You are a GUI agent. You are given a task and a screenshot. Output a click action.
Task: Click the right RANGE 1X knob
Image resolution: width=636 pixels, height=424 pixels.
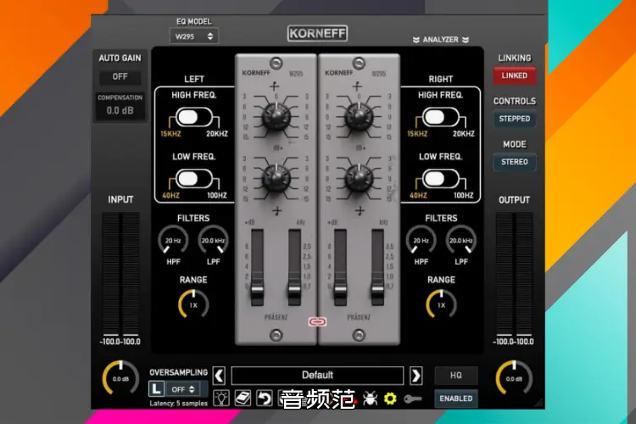click(441, 304)
